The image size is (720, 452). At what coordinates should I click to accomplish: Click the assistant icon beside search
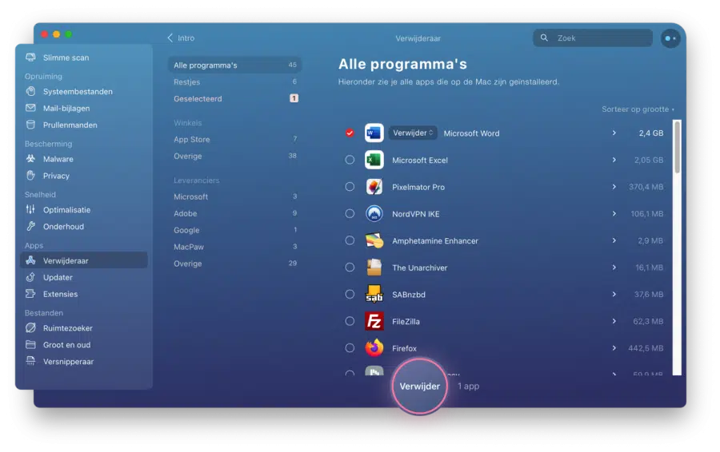click(x=670, y=38)
